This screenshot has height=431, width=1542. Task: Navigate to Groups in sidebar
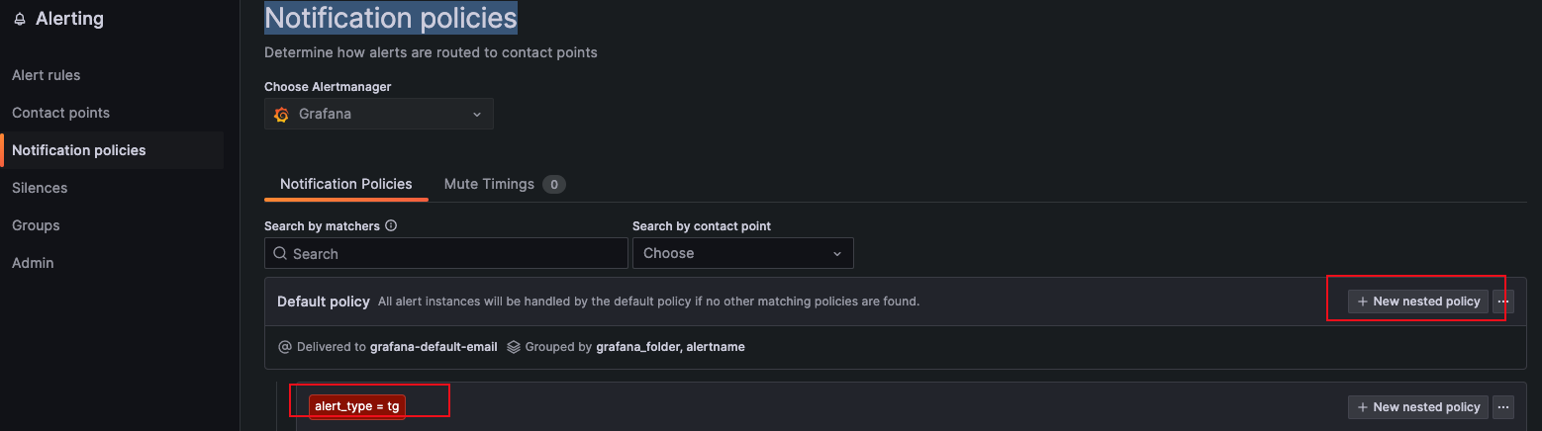tap(36, 225)
